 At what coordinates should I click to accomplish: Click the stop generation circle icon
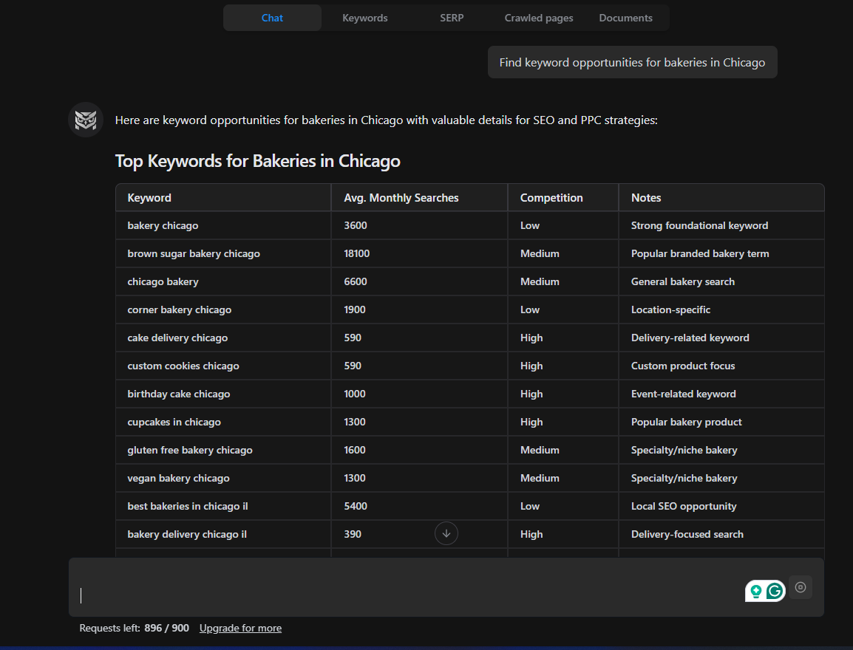click(801, 587)
